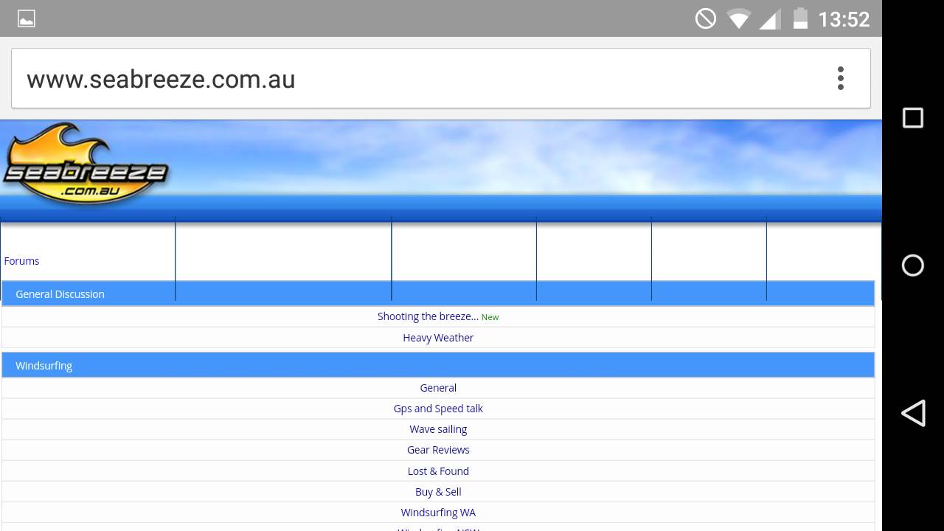The height and width of the screenshot is (531, 944).
Task: Open the Buy & Sell forum
Action: point(438,492)
